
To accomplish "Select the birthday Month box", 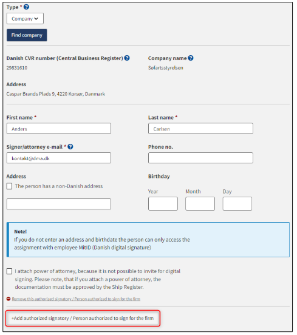I will (x=200, y=204).
